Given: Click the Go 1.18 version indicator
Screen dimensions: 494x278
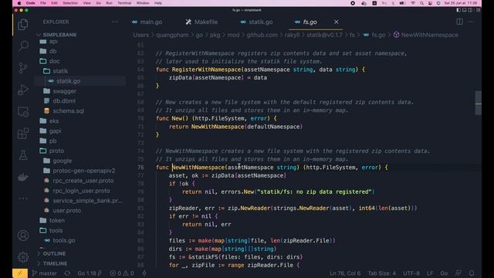Looking at the screenshot, I should 90,273.
